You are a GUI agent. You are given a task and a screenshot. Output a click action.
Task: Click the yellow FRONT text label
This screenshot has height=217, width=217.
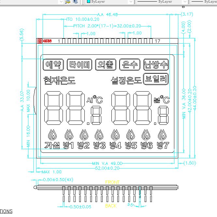pyautogui.click(x=112, y=182)
